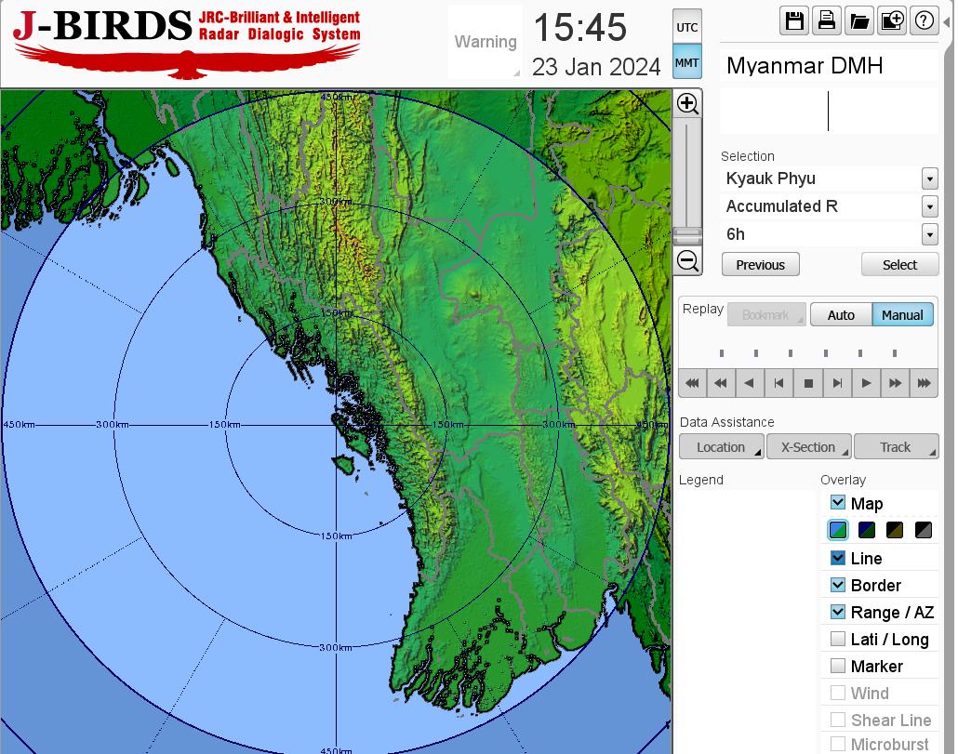Click the Select button
Viewport: 958px width, 754px height.
[899, 265]
